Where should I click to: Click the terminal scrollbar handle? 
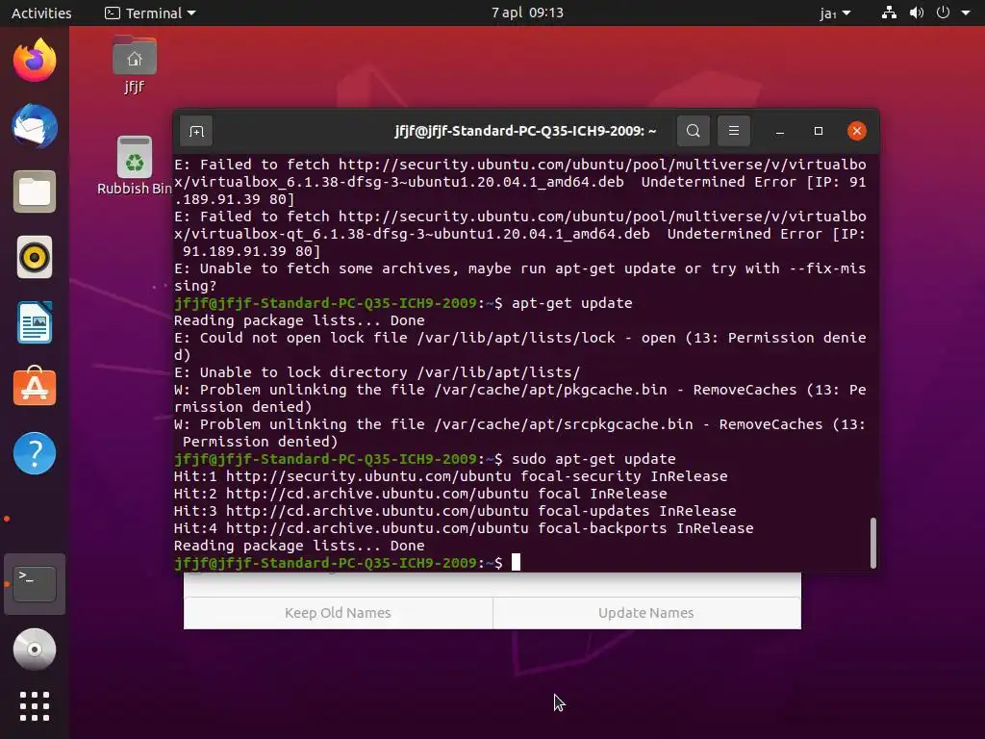(x=872, y=543)
